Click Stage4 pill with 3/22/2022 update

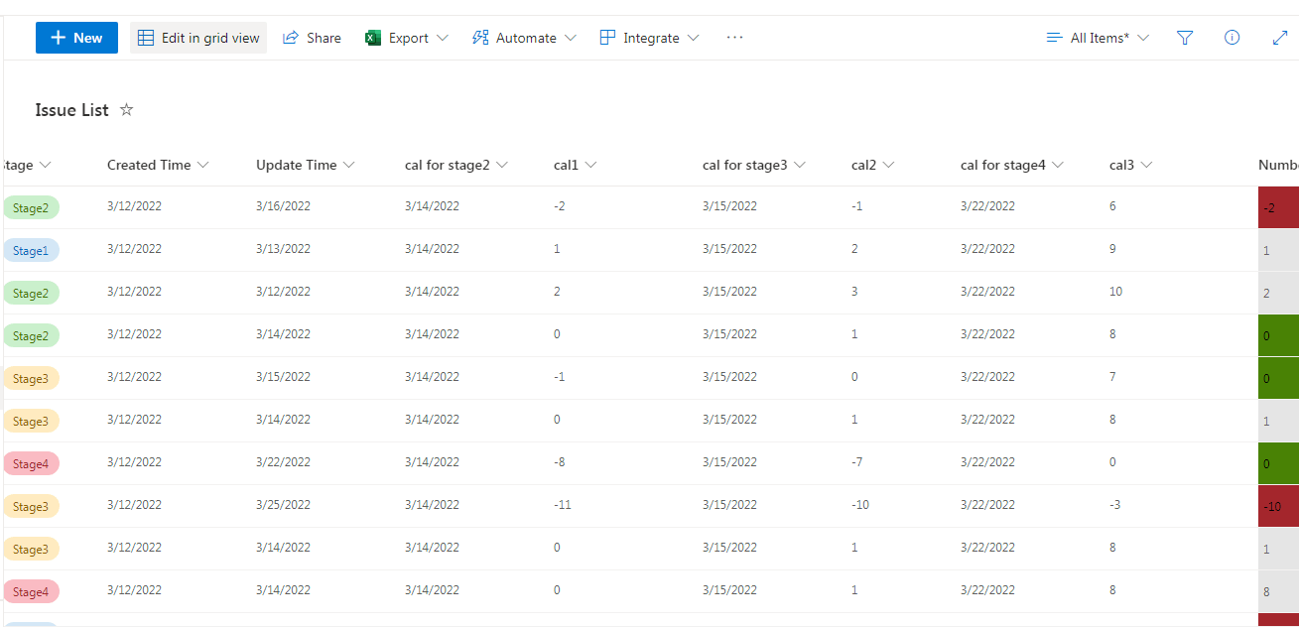pyautogui.click(x=31, y=464)
